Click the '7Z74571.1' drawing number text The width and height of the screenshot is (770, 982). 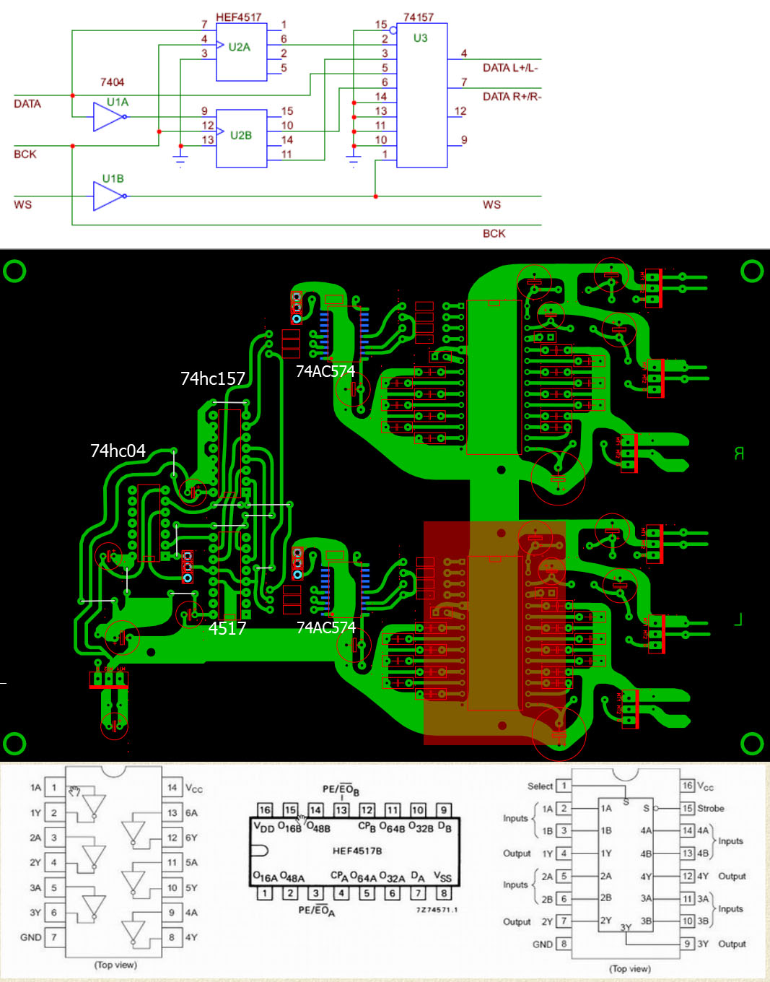point(437,910)
